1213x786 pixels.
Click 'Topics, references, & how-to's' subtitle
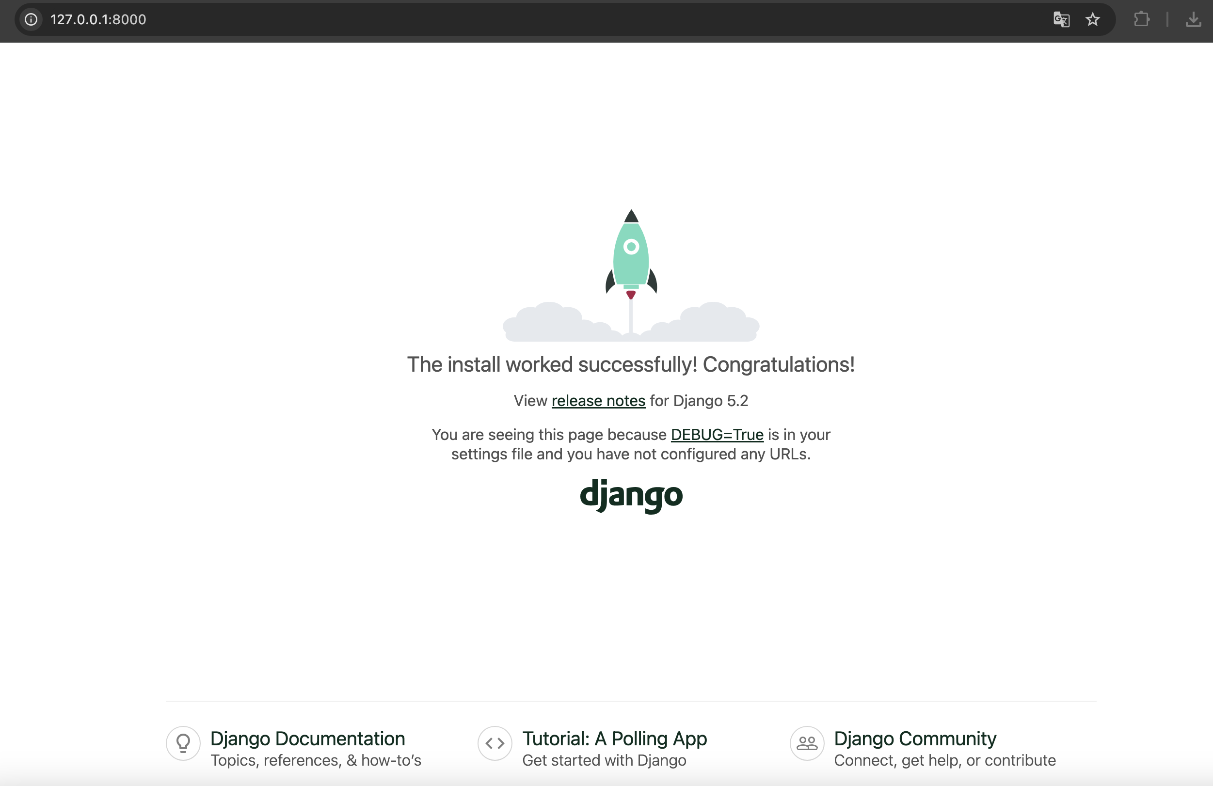pyautogui.click(x=316, y=760)
